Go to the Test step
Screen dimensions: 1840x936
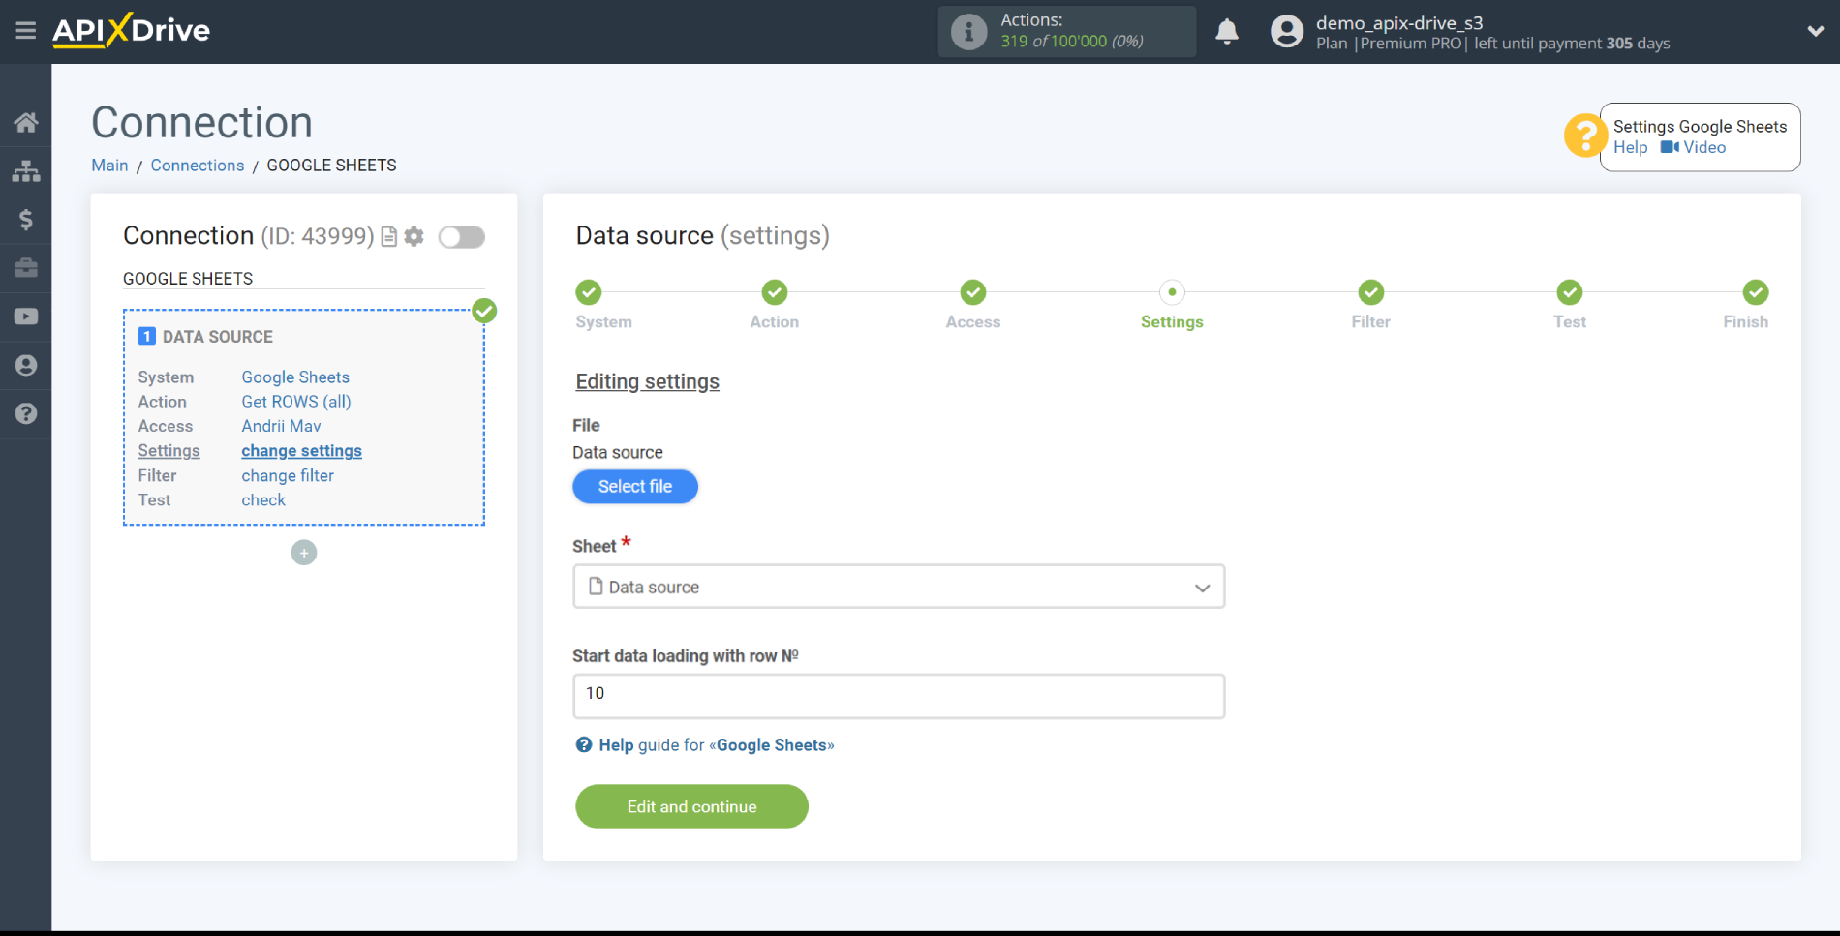tap(1570, 292)
